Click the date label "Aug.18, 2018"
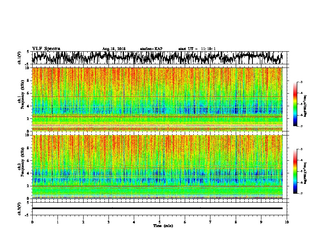 point(114,49)
